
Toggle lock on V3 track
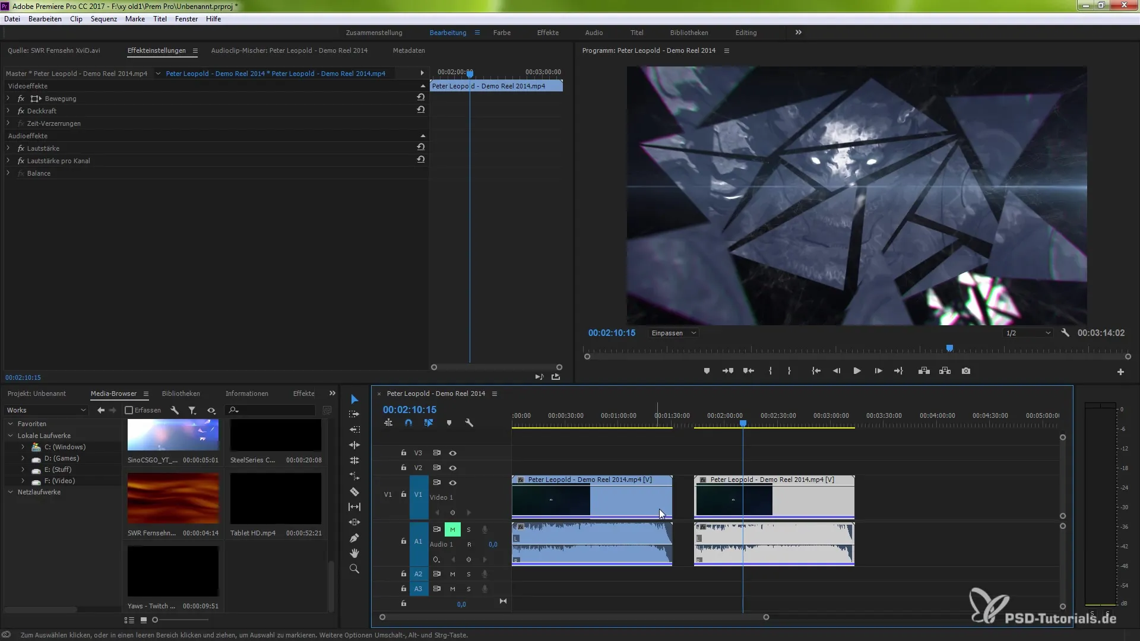click(404, 453)
